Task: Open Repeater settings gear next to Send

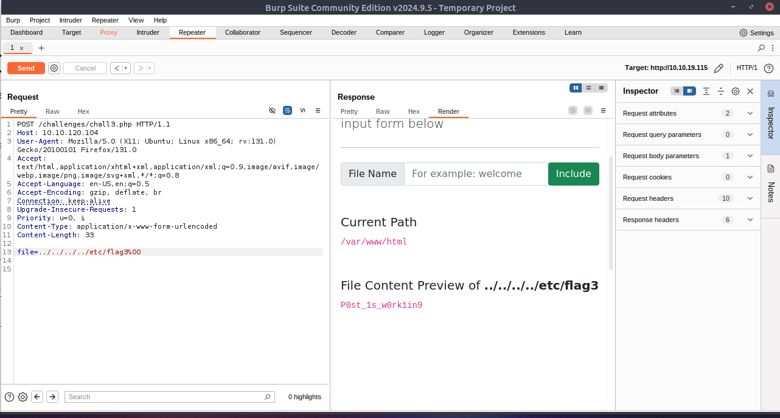Action: (x=54, y=68)
